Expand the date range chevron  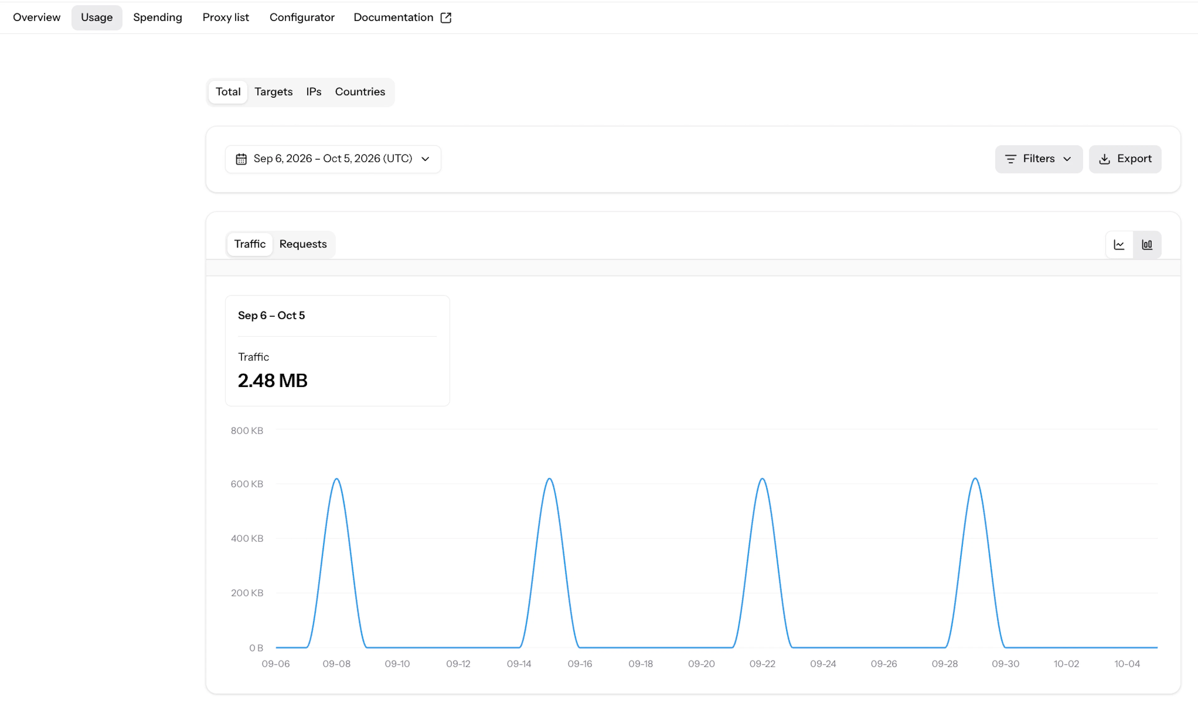click(426, 159)
